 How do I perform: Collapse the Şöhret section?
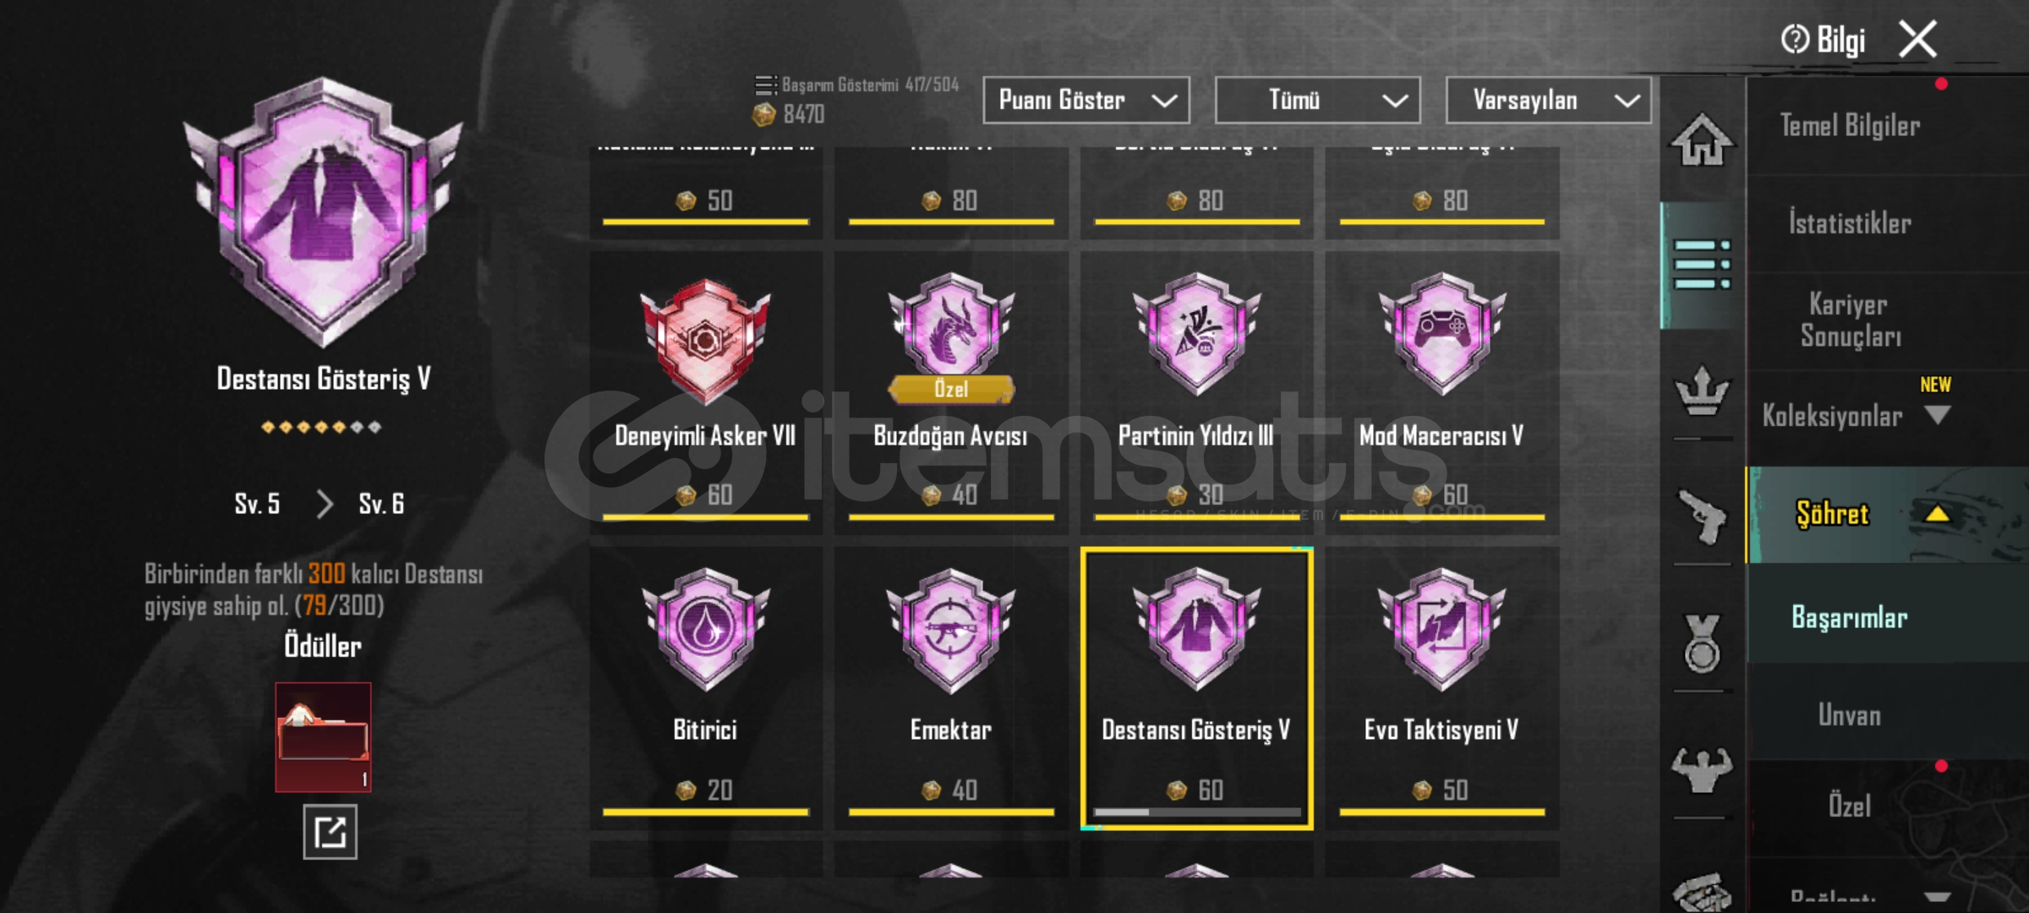coord(1937,513)
